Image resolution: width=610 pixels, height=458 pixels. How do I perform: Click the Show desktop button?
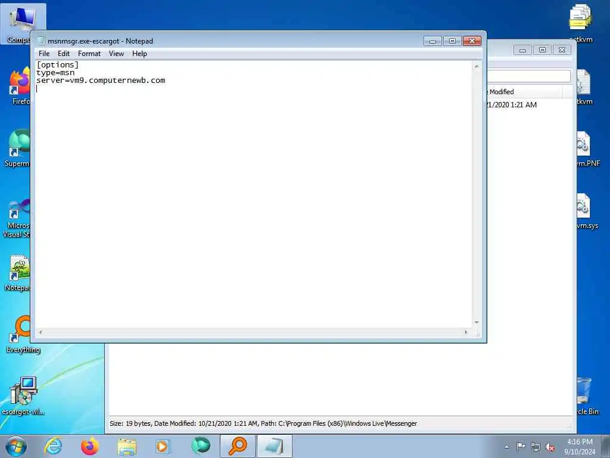[x=606, y=446]
